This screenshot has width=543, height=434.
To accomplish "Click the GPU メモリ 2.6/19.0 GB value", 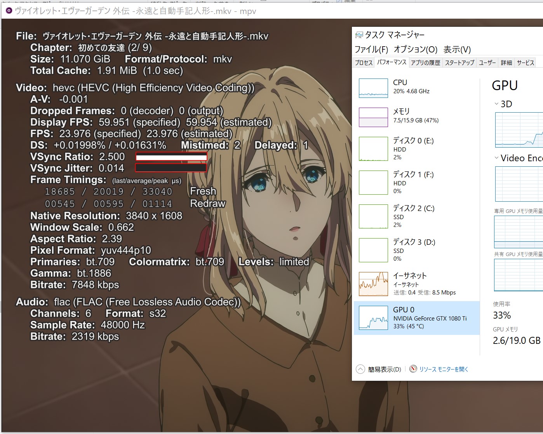I will (517, 340).
